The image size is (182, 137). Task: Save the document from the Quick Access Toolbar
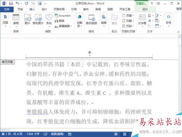point(11,3)
